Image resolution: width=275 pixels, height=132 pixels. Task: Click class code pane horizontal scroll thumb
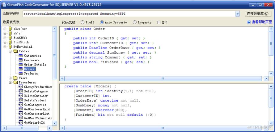[163, 78]
